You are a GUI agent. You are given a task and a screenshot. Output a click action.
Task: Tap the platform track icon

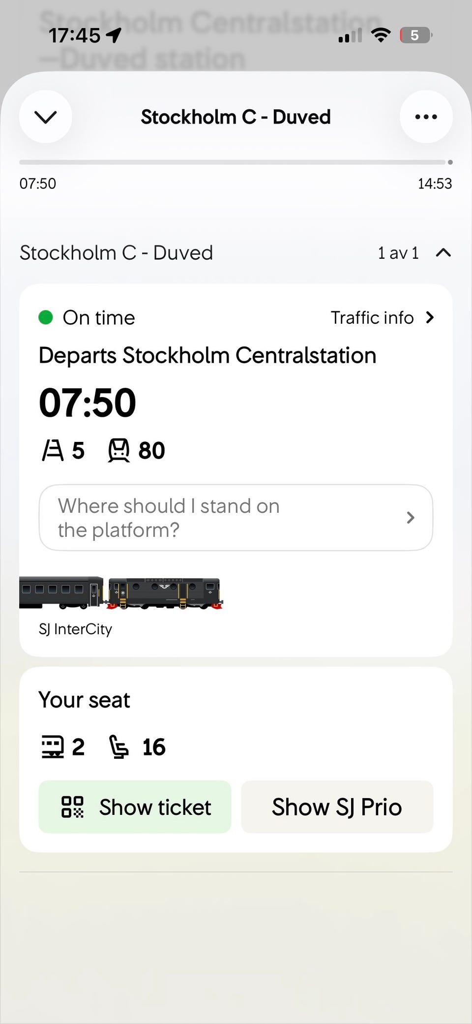click(53, 450)
